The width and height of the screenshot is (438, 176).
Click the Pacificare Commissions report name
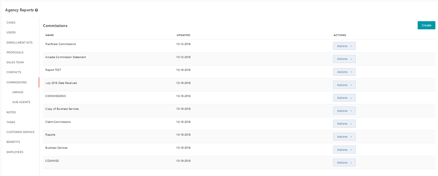[61, 44]
